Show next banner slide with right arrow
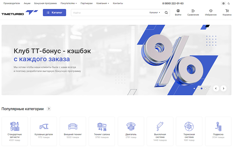The height and width of the screenshot is (155, 233). tap(223, 88)
